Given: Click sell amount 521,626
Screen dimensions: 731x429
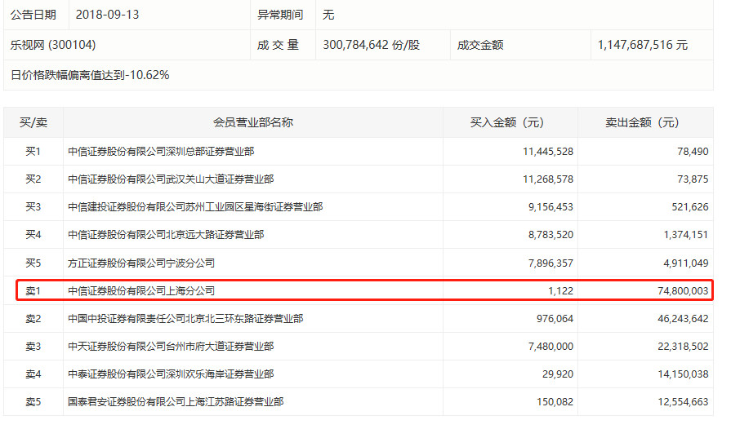Looking at the screenshot, I should coord(690,207).
